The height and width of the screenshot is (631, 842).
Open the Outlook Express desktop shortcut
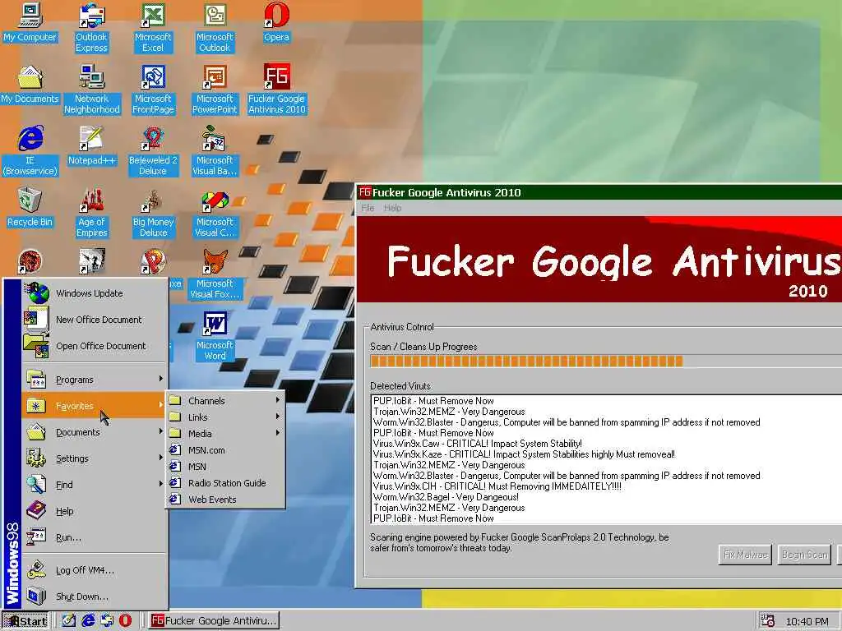(x=91, y=28)
